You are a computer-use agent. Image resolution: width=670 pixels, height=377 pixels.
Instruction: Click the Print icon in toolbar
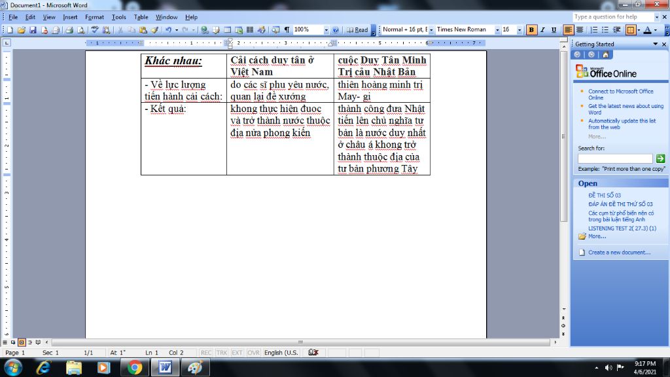[x=69, y=30]
